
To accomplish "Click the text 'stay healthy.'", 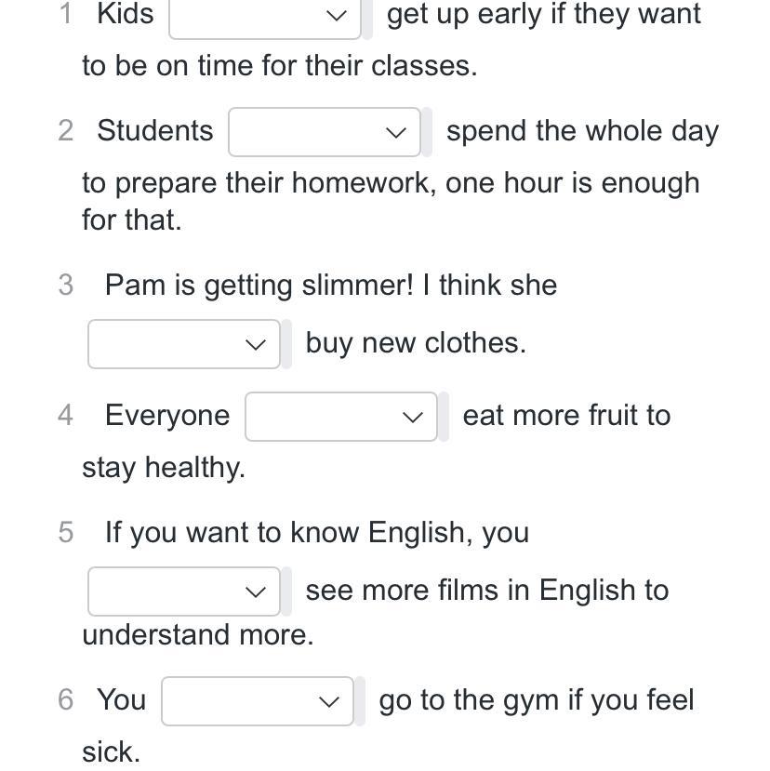I will (164, 468).
